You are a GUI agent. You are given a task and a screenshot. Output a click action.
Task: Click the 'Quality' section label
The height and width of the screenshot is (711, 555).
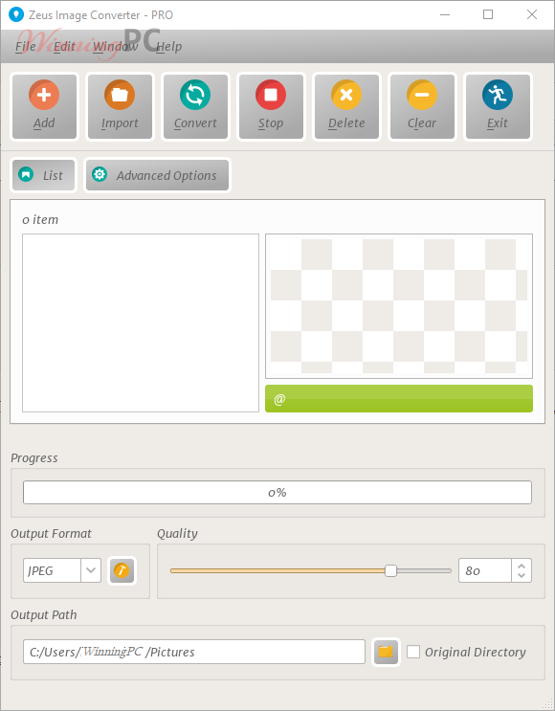(x=177, y=534)
